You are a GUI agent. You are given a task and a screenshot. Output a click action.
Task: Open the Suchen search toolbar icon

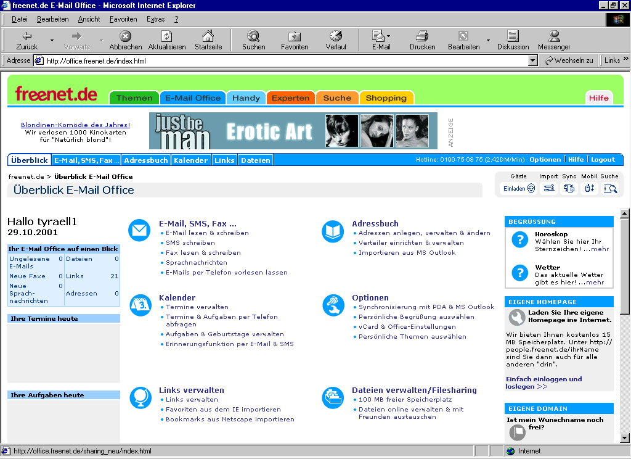pos(253,36)
